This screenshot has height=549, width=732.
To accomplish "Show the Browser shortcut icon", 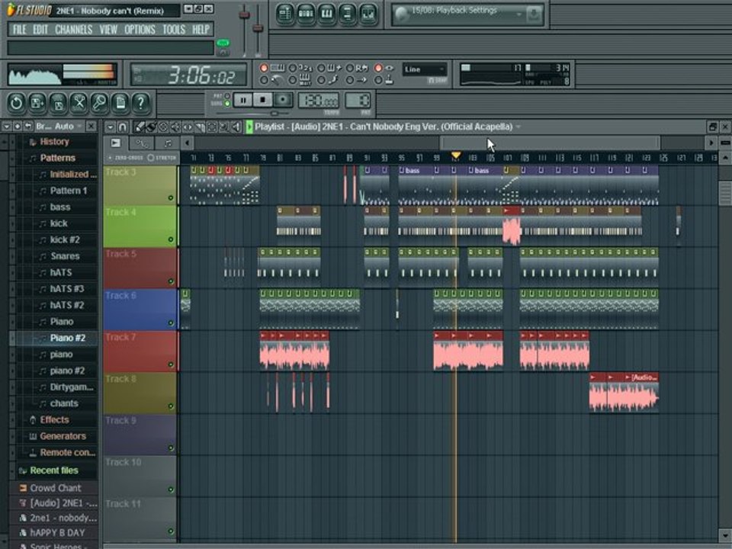I will [x=347, y=14].
